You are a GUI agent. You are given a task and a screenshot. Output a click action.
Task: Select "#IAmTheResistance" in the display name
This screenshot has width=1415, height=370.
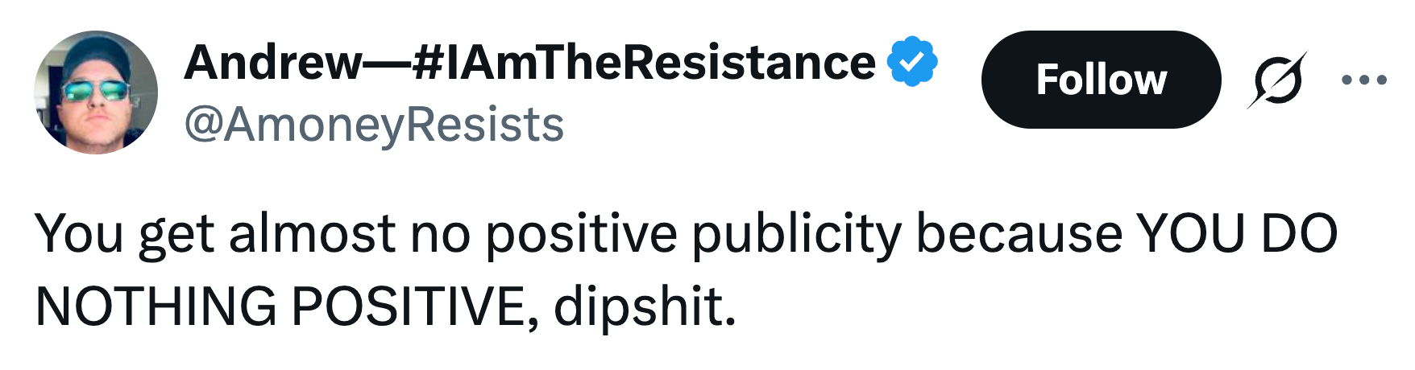[x=643, y=63]
